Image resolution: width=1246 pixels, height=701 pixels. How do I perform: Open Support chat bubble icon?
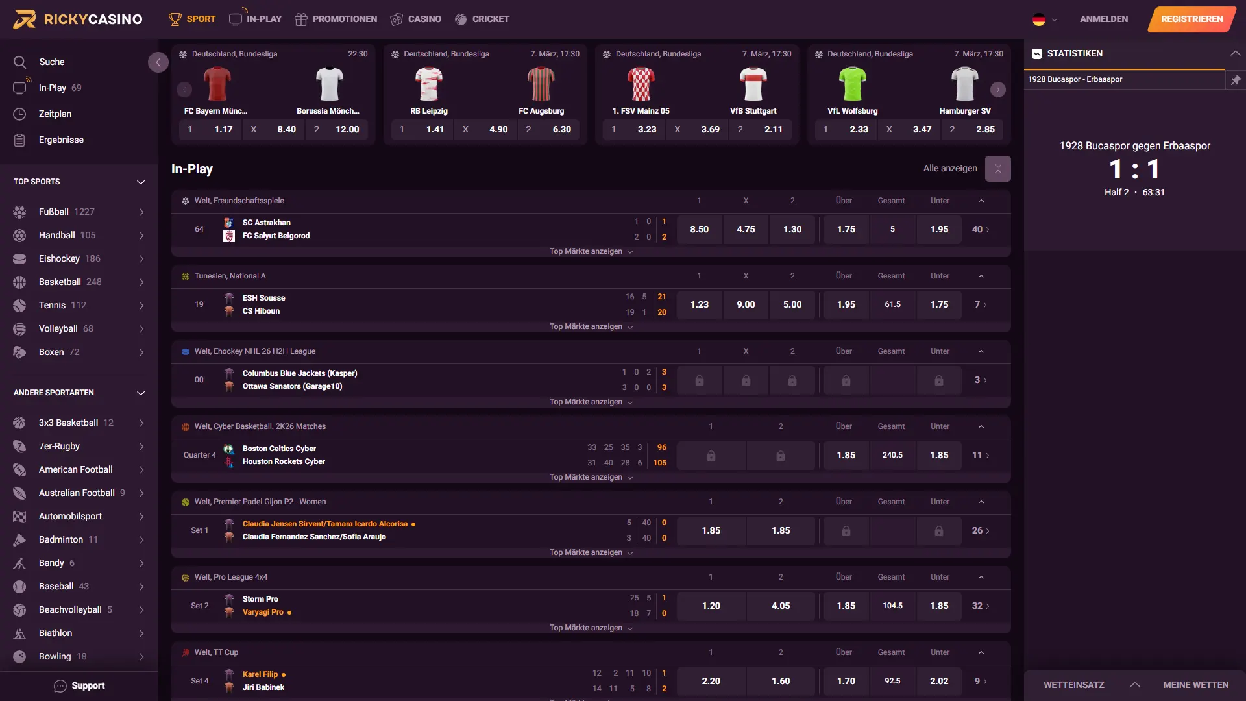coord(60,686)
